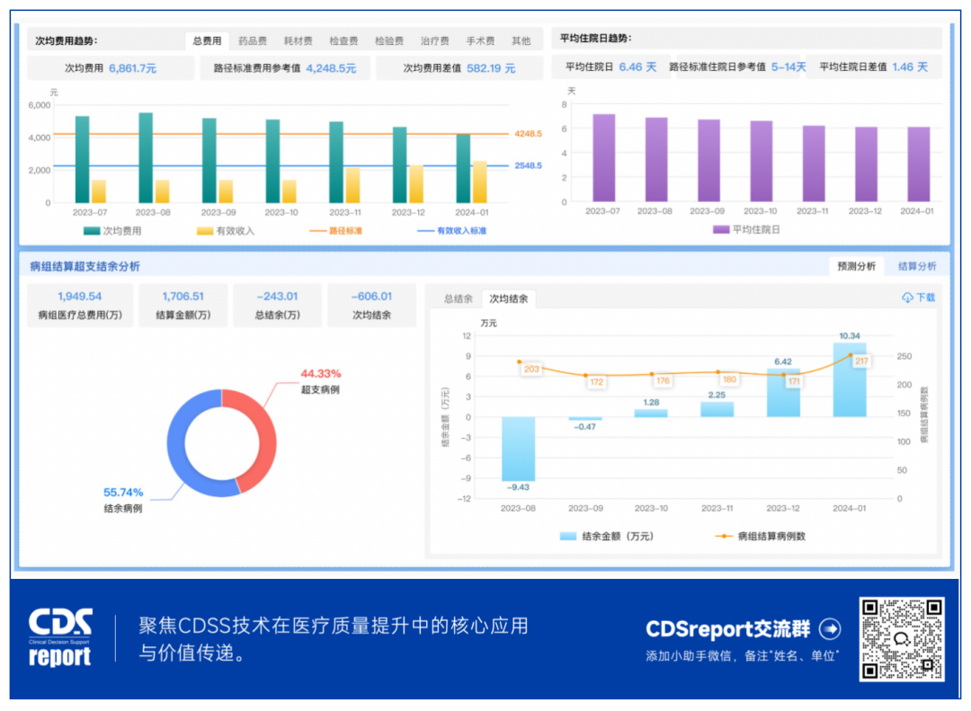This screenshot has width=971, height=711.
Task: Click the 平均住院日 6.46 天 card
Action: pyautogui.click(x=611, y=67)
